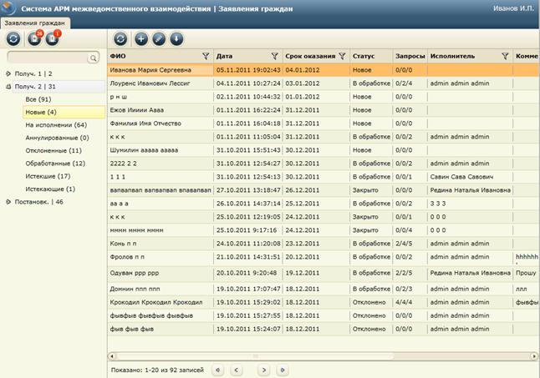Edit selected application with pencil icon

point(159,39)
